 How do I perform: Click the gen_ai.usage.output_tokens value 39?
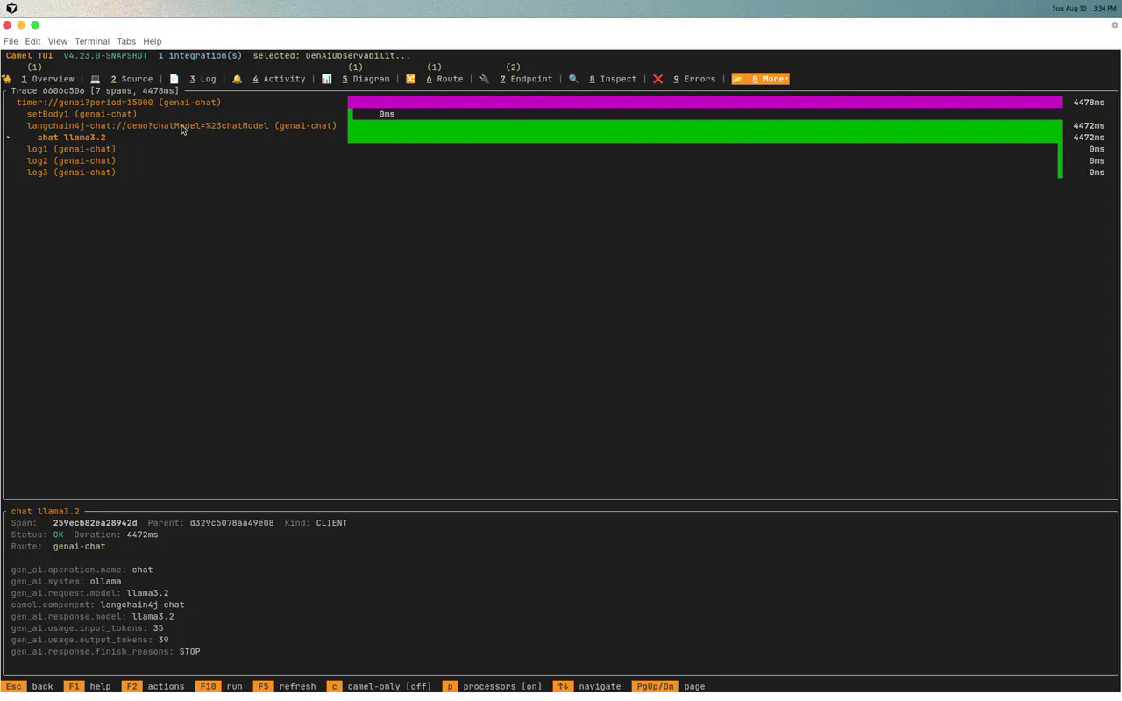click(x=163, y=640)
